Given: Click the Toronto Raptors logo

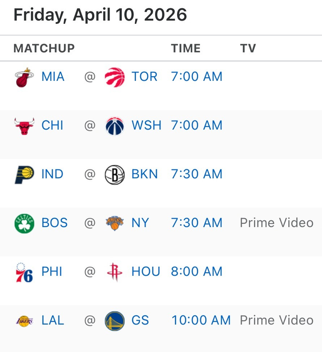Looking at the screenshot, I should pyautogui.click(x=115, y=77).
